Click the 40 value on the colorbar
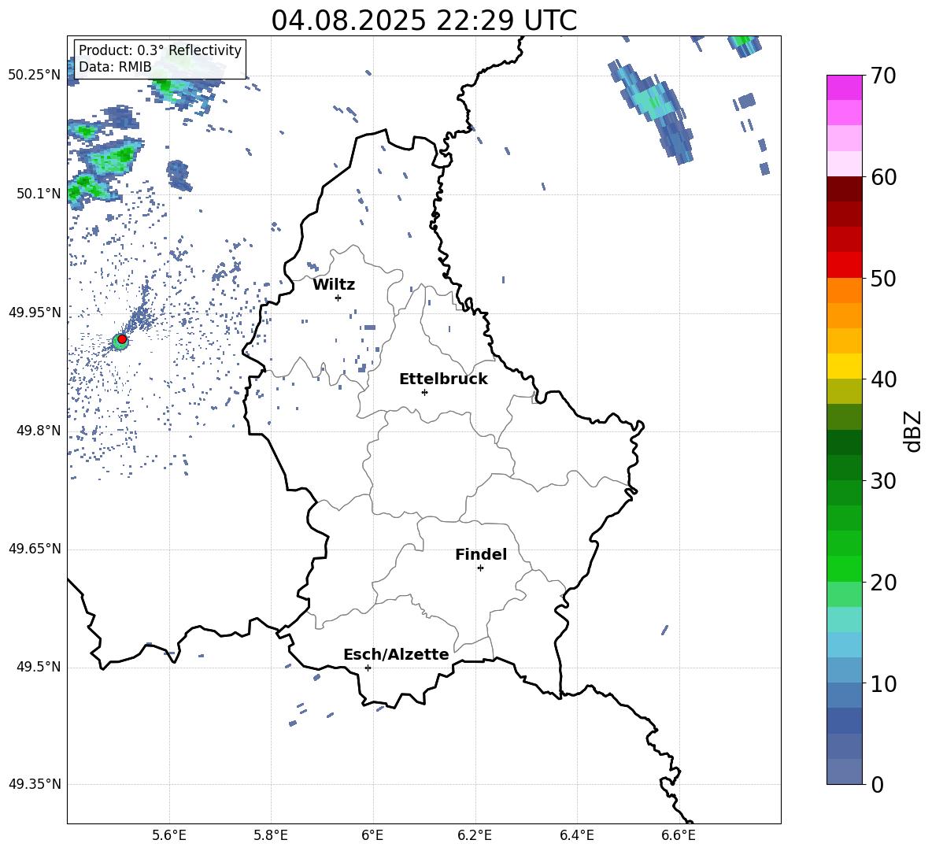The image size is (932, 851). click(883, 379)
